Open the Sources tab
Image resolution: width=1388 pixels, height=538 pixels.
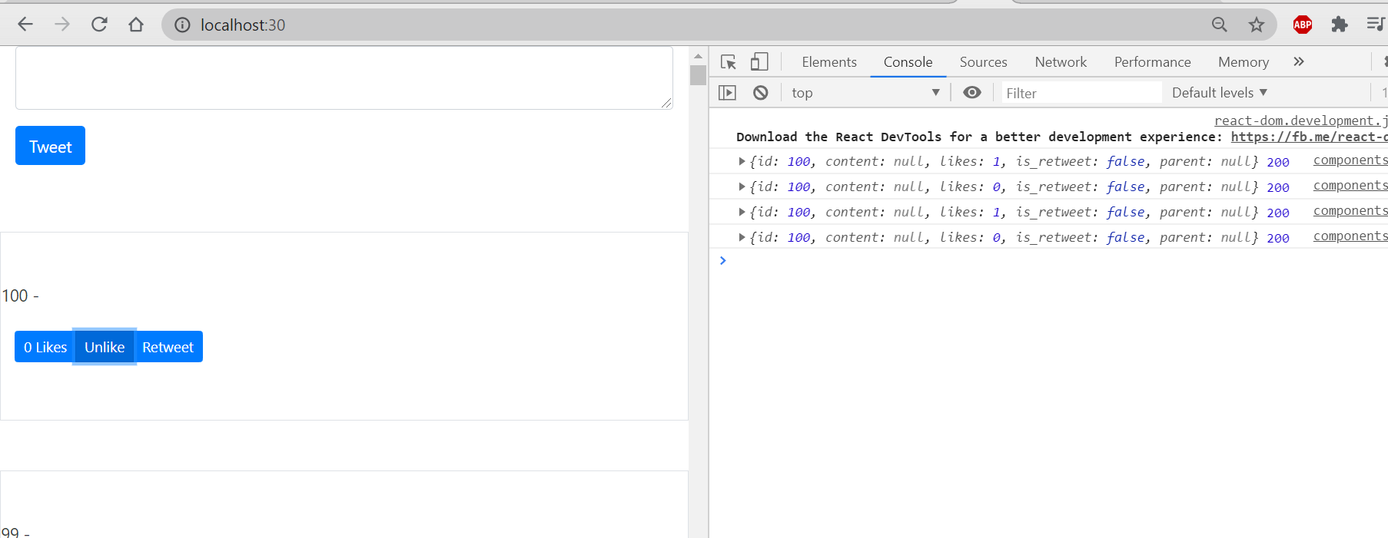pos(983,62)
